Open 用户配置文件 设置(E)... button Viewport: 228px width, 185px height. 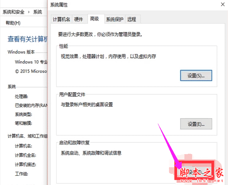(196, 124)
